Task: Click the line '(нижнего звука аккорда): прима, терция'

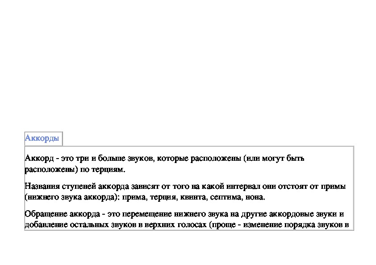Action: (145, 197)
